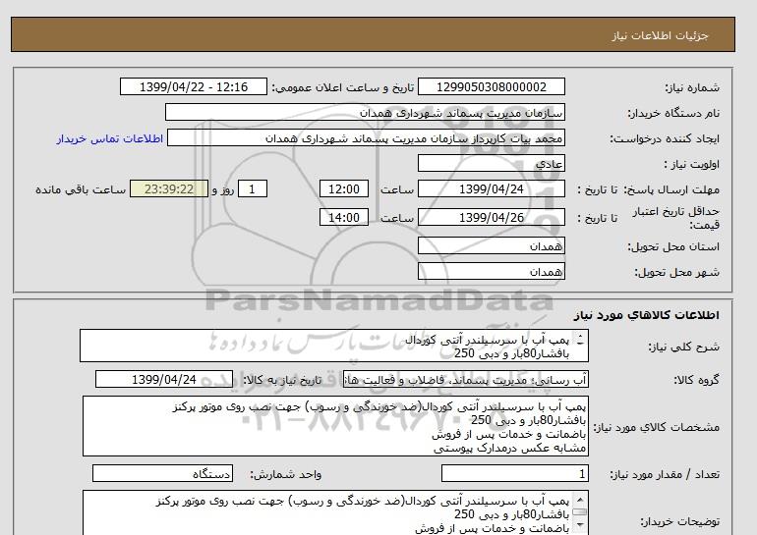757x535 pixels.
Task: Click the label مشخصات کالای مورد نیاز
Action: pyautogui.click(x=656, y=427)
